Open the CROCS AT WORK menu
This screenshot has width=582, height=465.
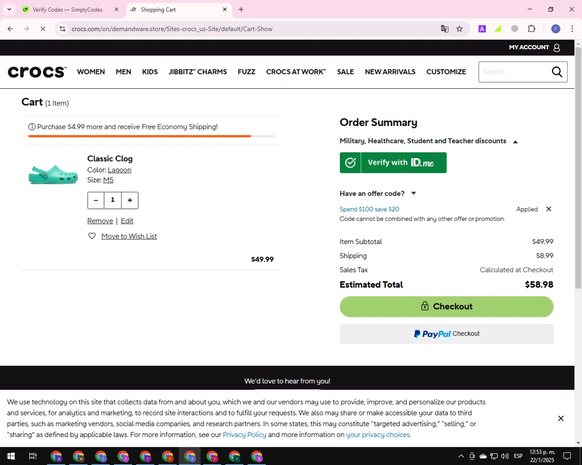point(296,72)
